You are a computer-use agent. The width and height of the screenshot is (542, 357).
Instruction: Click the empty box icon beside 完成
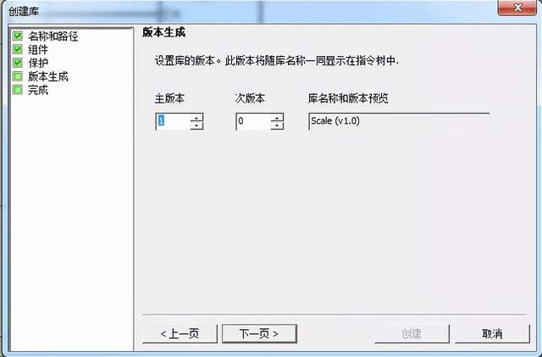(17, 90)
